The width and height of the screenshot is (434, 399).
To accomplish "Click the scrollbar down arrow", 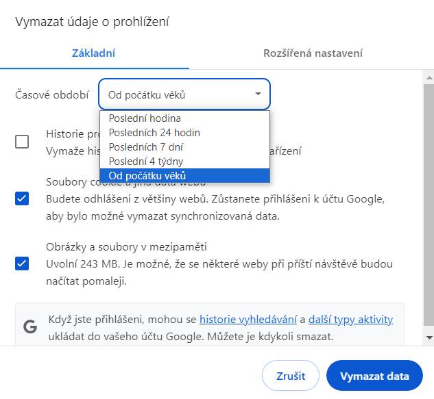I will 429,337.
